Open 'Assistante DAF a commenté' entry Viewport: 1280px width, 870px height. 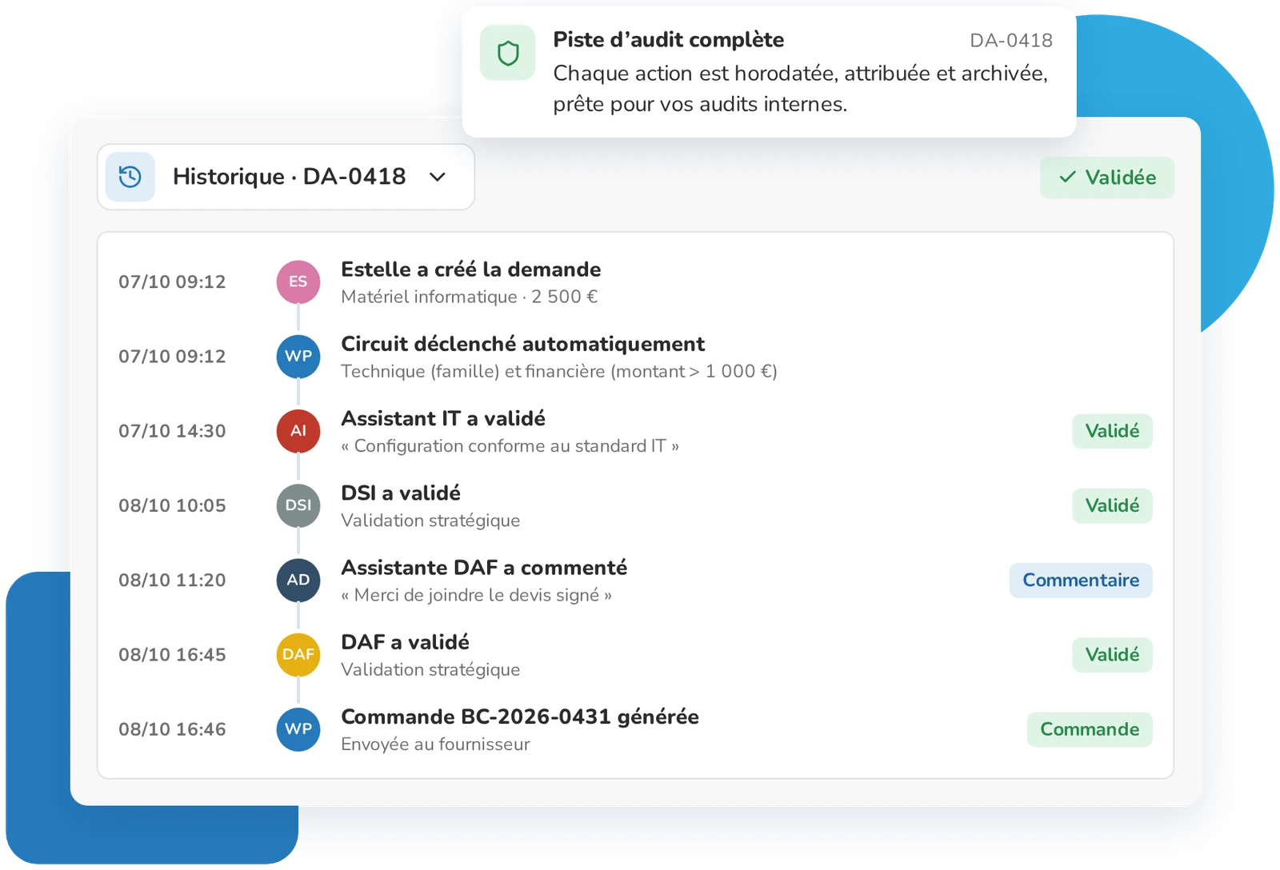coord(484,568)
